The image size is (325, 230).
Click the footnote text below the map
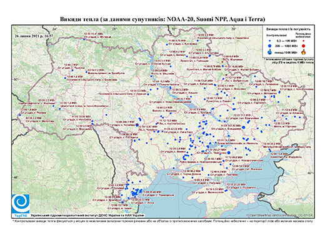(x=162, y=221)
